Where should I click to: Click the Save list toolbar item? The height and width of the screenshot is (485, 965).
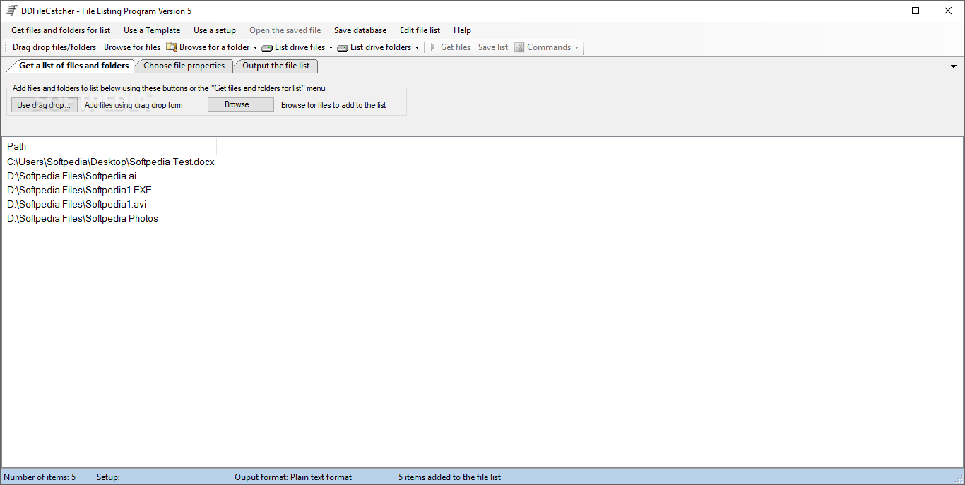pos(493,47)
